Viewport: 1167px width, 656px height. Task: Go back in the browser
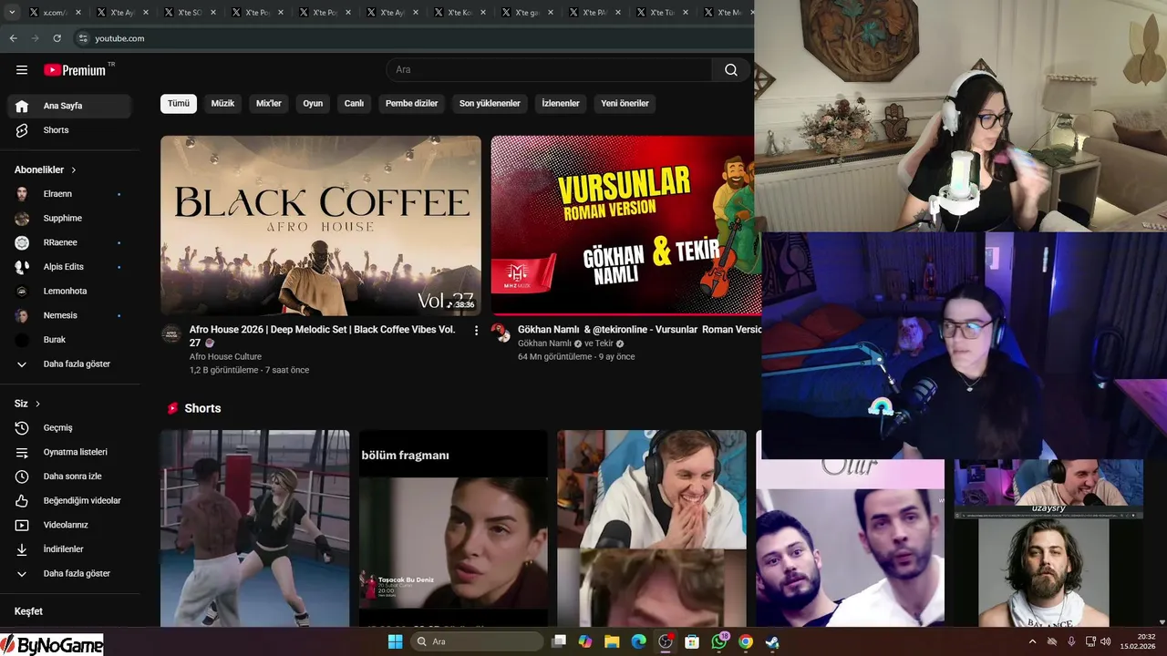point(13,38)
